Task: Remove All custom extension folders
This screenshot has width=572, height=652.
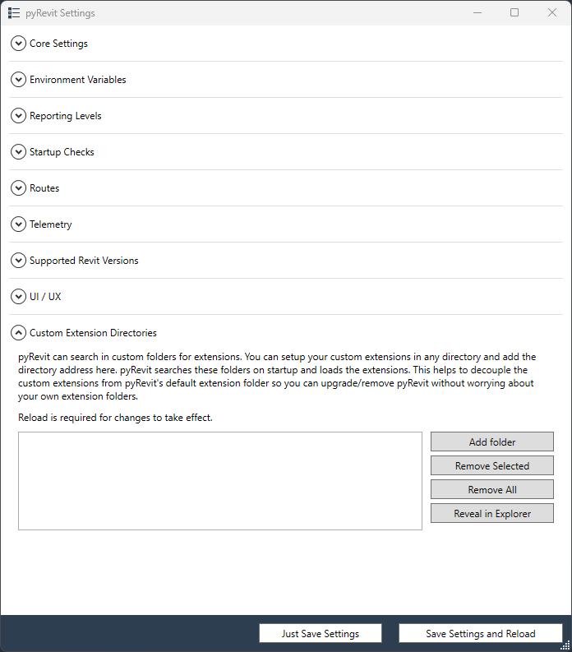Action: coord(492,489)
